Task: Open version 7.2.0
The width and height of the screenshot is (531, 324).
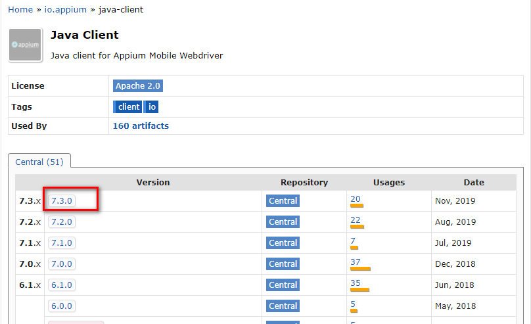Action: pyautogui.click(x=62, y=221)
